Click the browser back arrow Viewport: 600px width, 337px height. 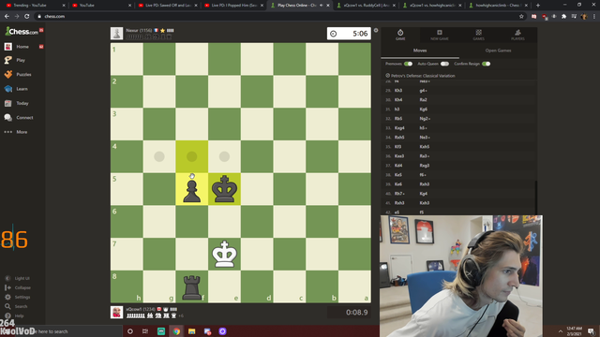(7, 17)
